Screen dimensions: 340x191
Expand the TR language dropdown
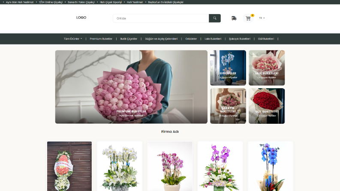tap(262, 18)
